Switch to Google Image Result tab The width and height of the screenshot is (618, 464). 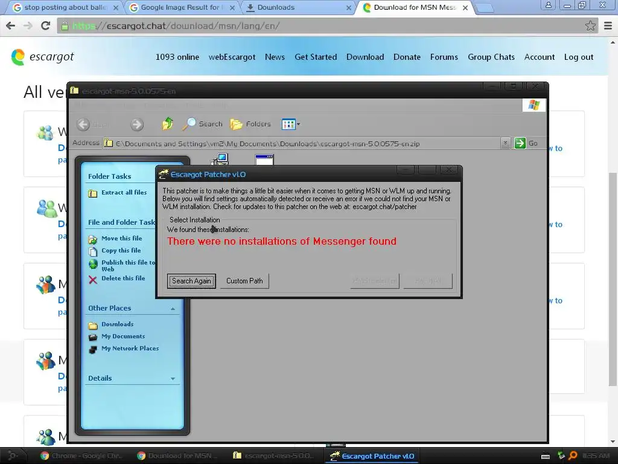[x=181, y=7]
